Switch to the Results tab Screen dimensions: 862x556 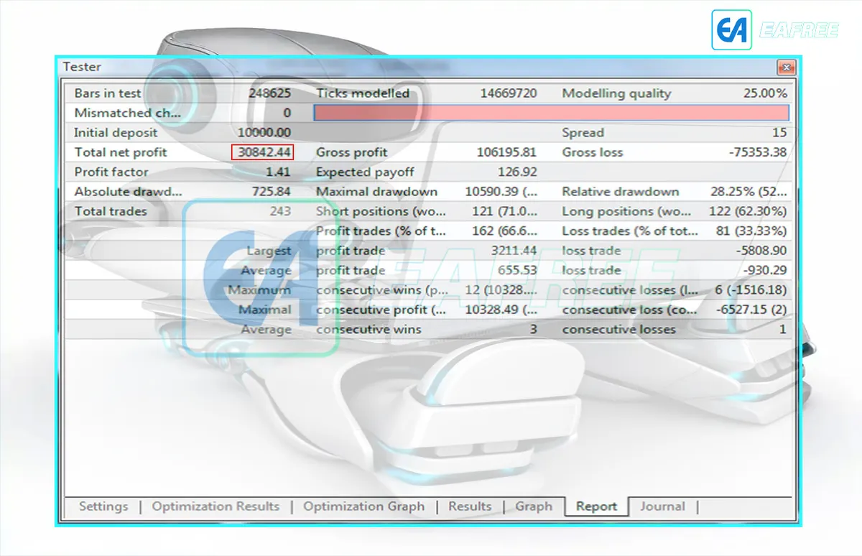point(470,506)
